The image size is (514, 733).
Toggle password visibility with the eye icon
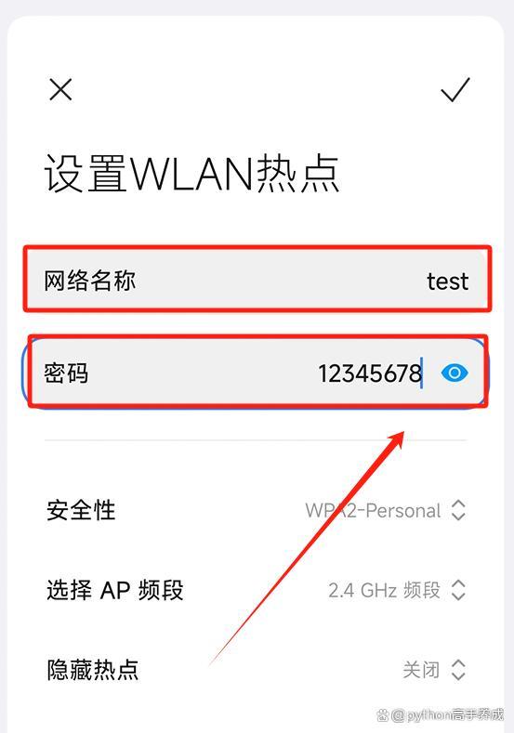pyautogui.click(x=455, y=373)
